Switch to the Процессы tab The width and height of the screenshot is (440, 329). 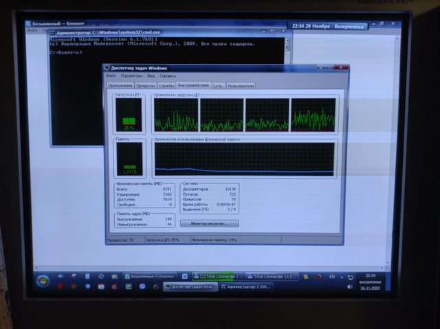[x=146, y=86]
